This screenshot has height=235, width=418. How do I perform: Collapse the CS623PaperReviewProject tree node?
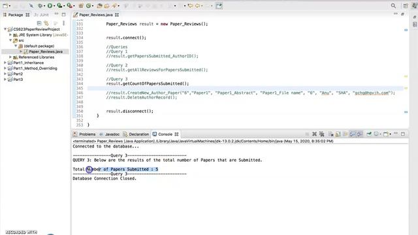click(5, 29)
